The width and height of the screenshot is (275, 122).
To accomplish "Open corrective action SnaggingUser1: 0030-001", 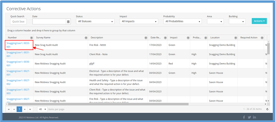I will coord(18,63).
